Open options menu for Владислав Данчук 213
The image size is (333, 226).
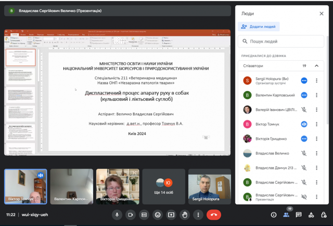tap(316, 168)
